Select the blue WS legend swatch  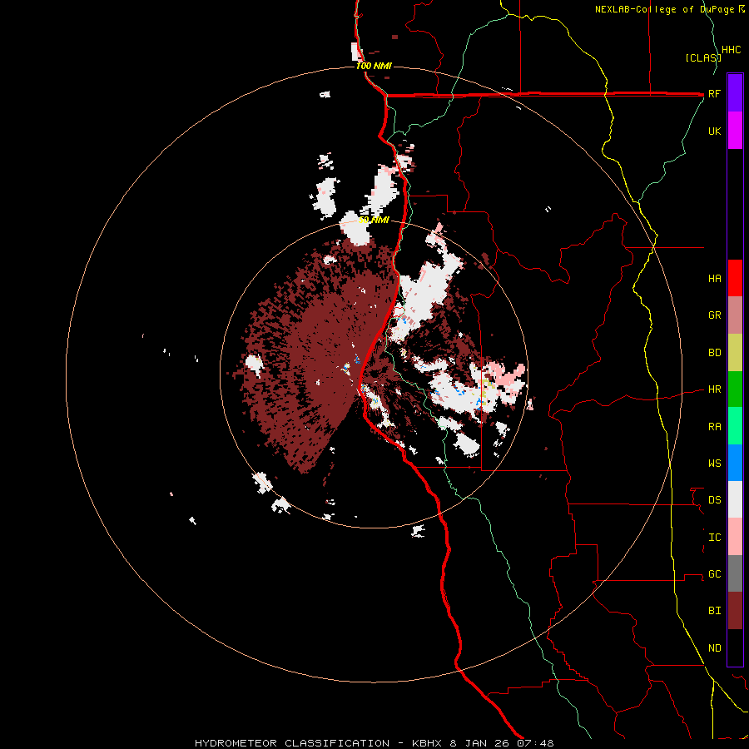point(735,463)
